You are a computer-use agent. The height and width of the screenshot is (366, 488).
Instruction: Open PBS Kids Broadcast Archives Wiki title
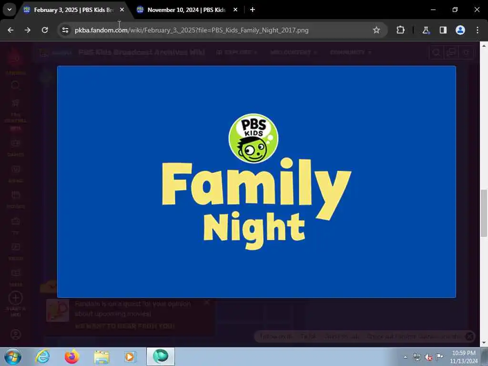[x=141, y=52]
